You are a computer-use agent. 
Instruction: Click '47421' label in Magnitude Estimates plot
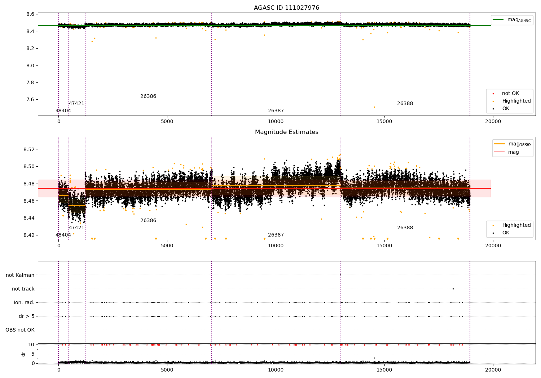(x=76, y=228)
